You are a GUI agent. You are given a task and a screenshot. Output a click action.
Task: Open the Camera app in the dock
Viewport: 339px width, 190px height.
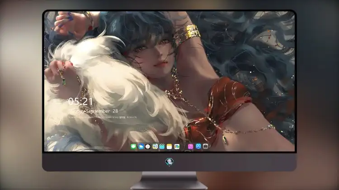(205, 146)
